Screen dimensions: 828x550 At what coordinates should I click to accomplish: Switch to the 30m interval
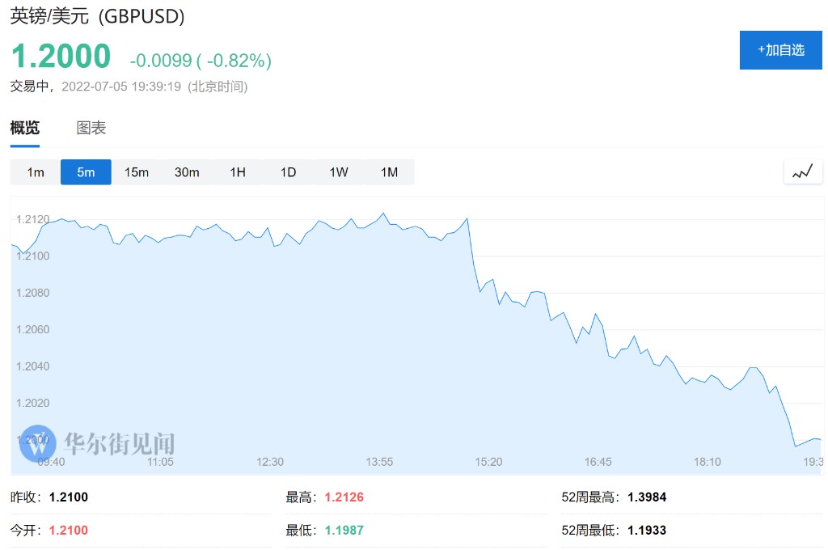(187, 171)
